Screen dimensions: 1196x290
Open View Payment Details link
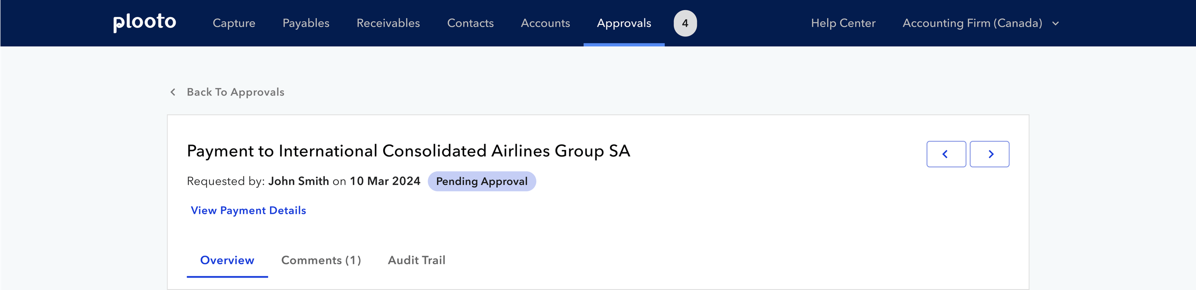click(x=248, y=210)
